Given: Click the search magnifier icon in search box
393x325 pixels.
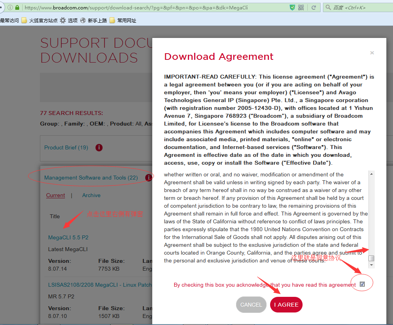Looking at the screenshot, I should pos(328,7).
